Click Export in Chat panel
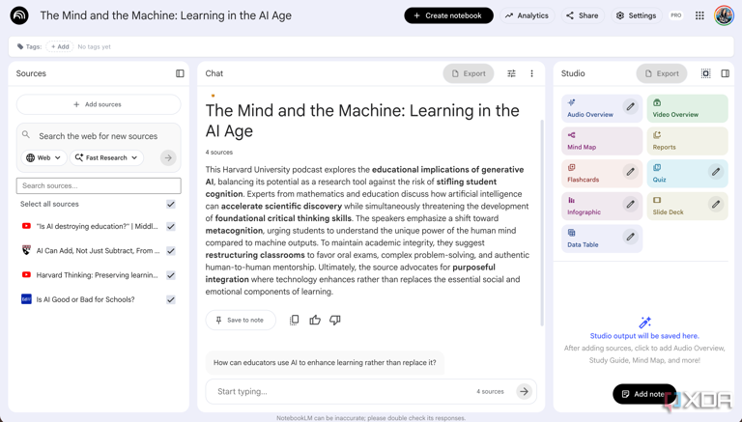The image size is (742, 422). coord(469,73)
